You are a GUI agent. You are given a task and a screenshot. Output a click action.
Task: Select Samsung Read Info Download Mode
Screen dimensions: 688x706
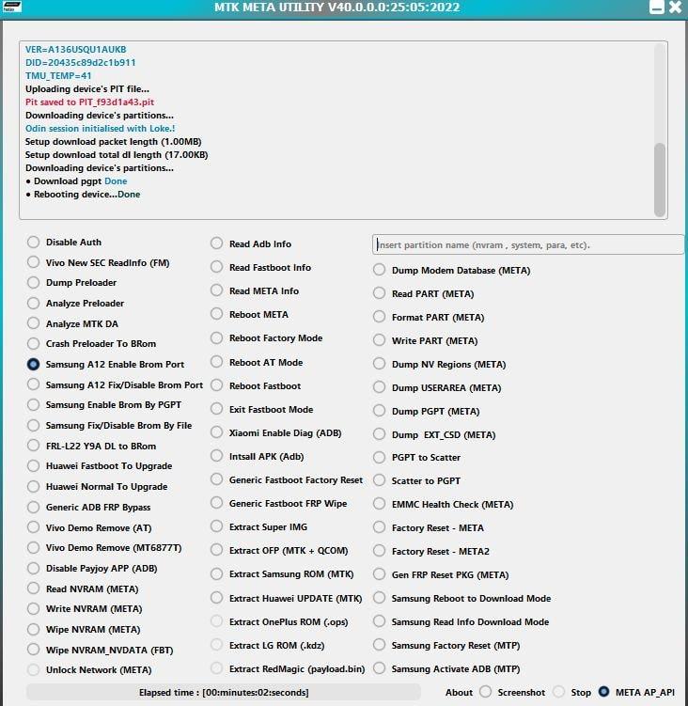click(379, 621)
